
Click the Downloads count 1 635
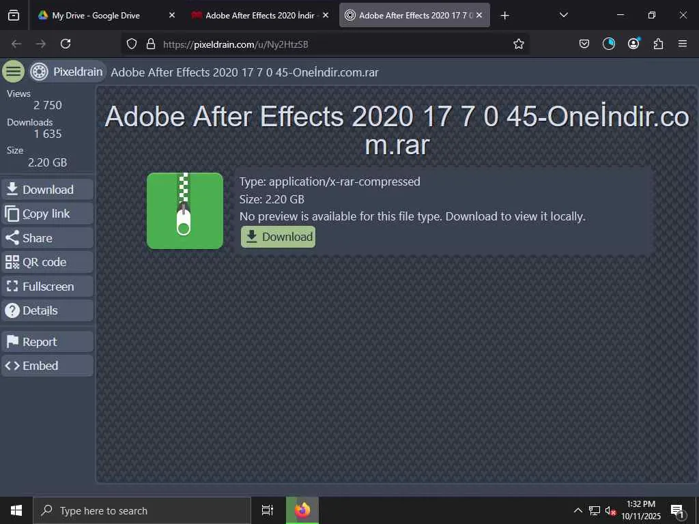click(x=48, y=134)
